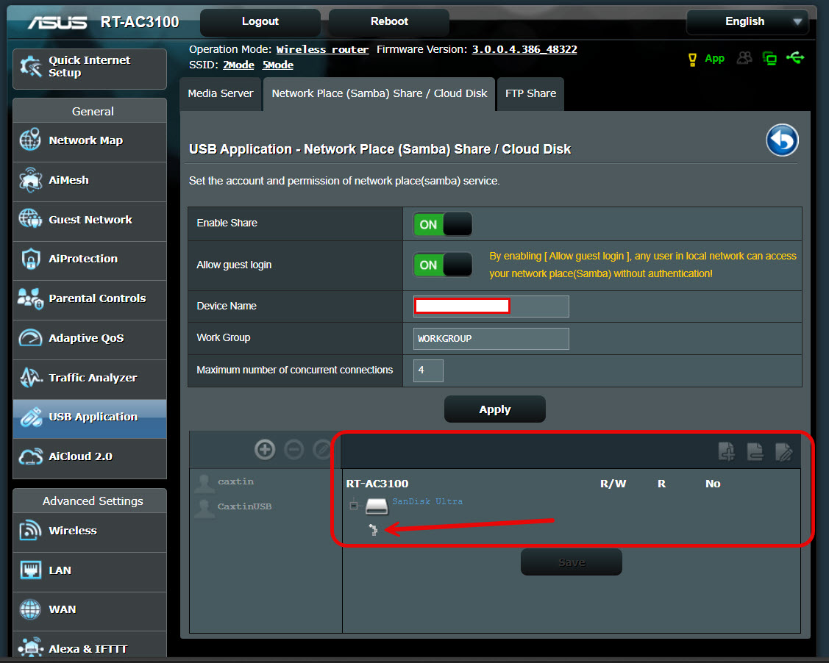The image size is (829, 663).
Task: Click the Work Group input field
Action: click(491, 339)
